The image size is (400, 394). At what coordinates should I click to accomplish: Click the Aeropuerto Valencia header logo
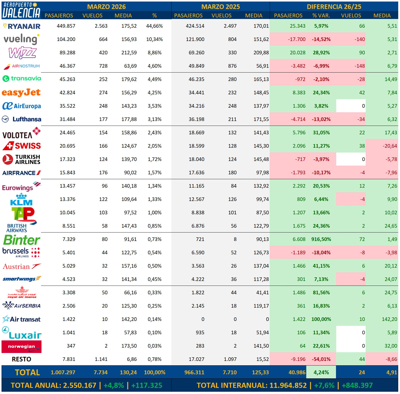(21, 11)
